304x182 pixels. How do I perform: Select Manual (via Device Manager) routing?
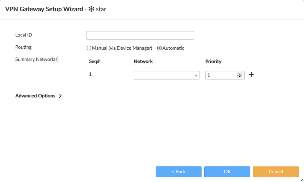89,48
